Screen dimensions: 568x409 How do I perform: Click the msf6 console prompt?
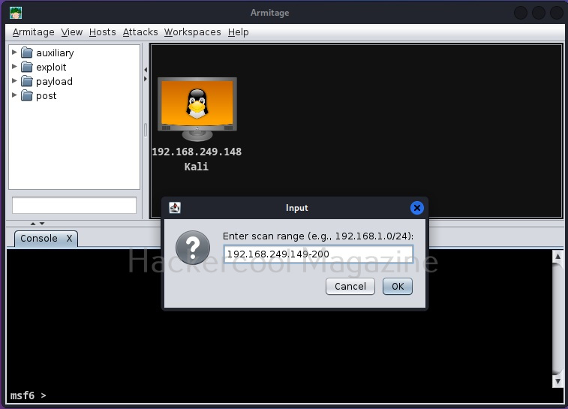coord(29,395)
